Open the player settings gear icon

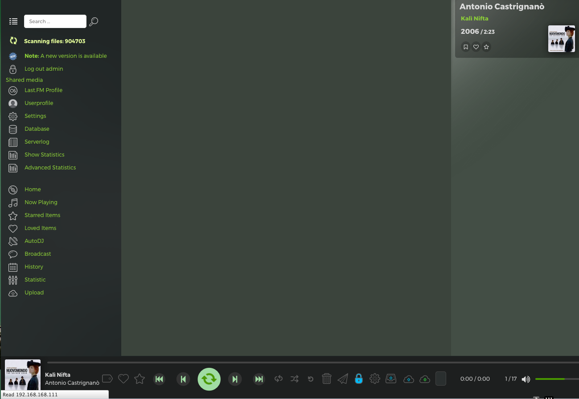375,379
